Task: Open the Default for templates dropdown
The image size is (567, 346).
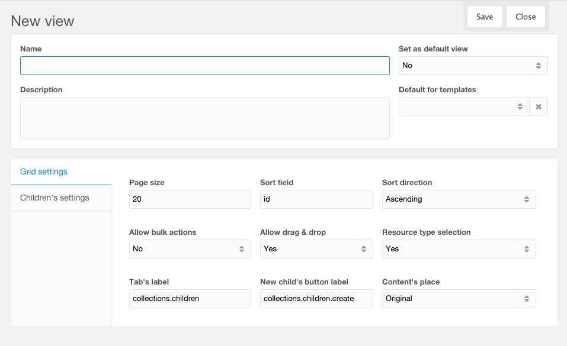Action: [x=464, y=106]
